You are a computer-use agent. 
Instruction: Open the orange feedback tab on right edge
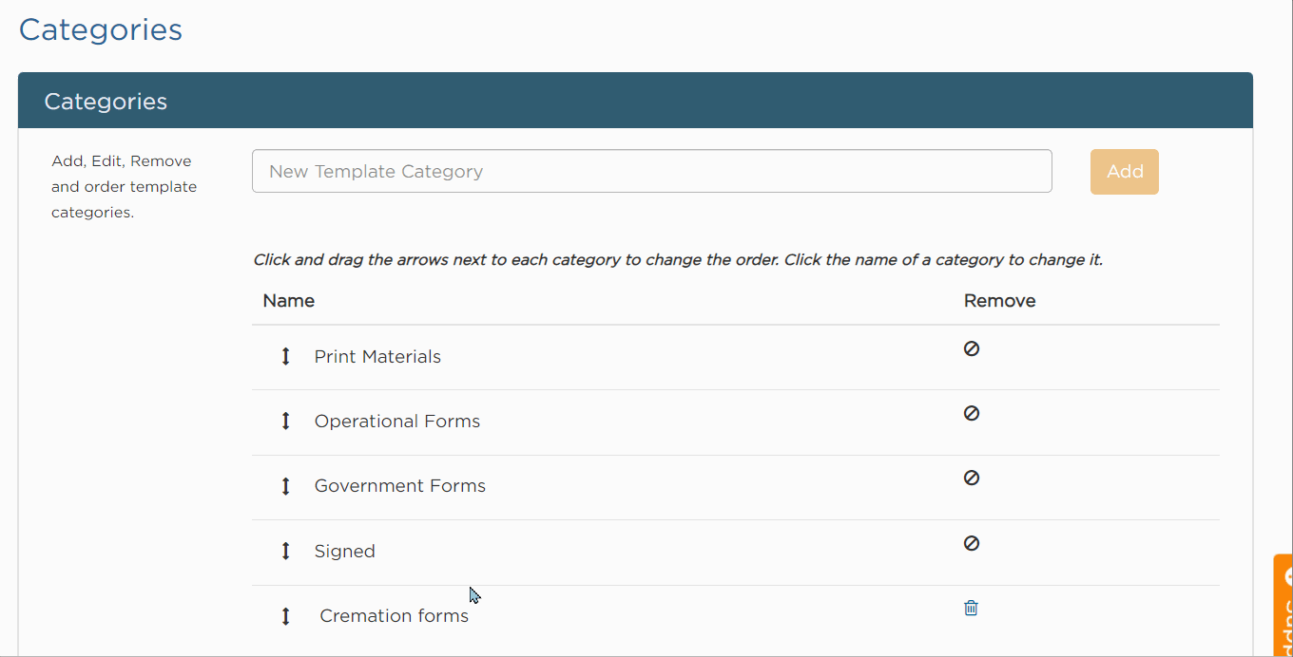(1284, 608)
